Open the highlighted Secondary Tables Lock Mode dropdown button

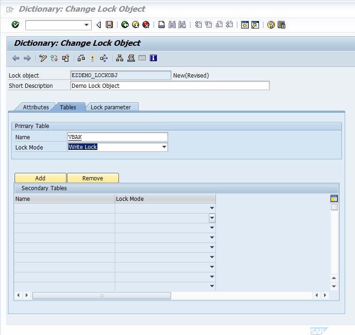click(x=212, y=218)
